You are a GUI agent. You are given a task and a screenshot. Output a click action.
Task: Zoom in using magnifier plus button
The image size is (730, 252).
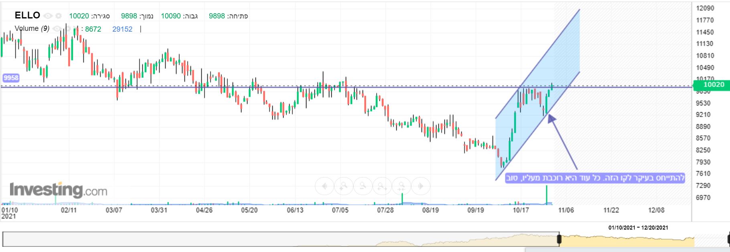pos(343,186)
